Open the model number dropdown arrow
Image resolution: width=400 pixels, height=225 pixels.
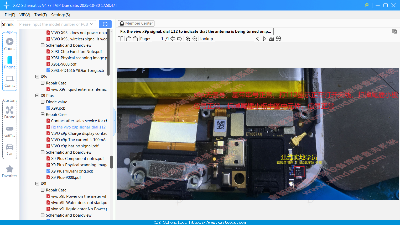(x=92, y=24)
